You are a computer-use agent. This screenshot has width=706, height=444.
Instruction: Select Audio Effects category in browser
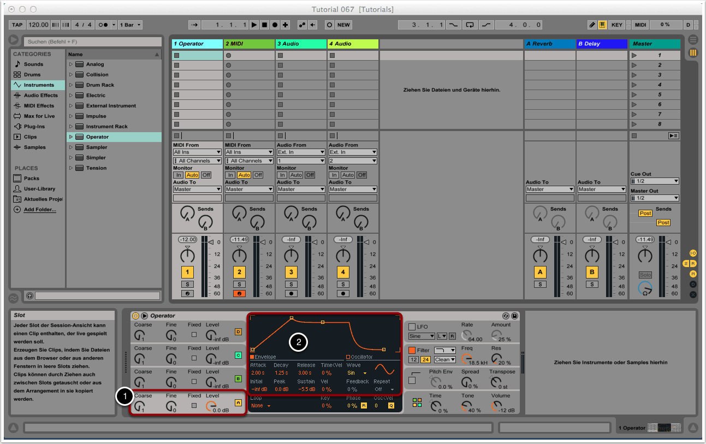(x=40, y=96)
